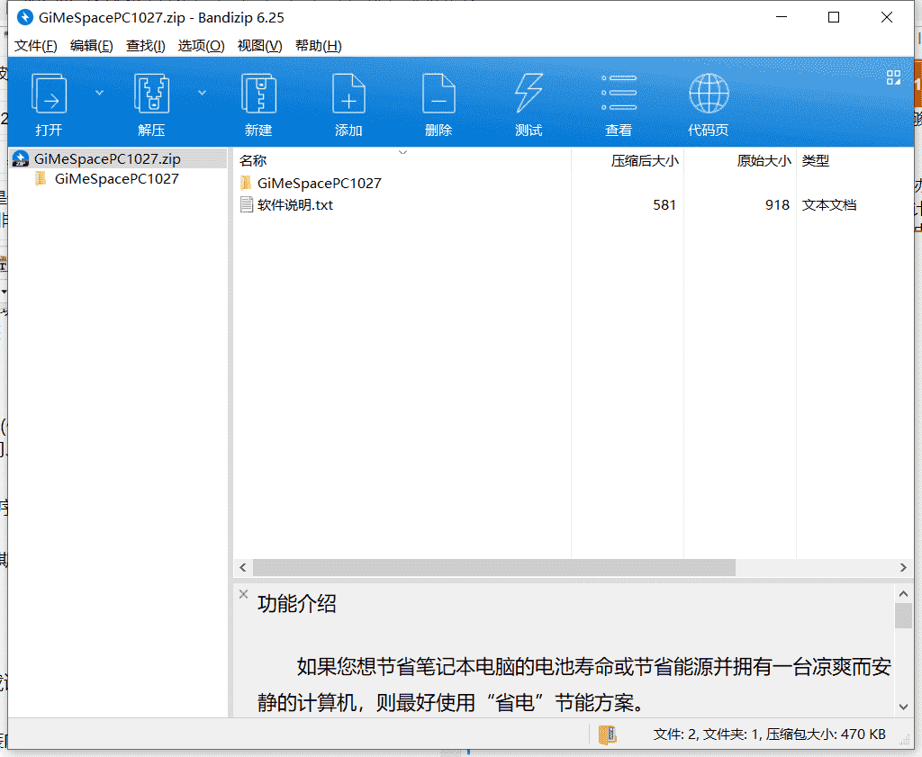Image resolution: width=922 pixels, height=757 pixels.
Task: Click the Bandizip title bar app icon
Action: pyautogui.click(x=24, y=18)
